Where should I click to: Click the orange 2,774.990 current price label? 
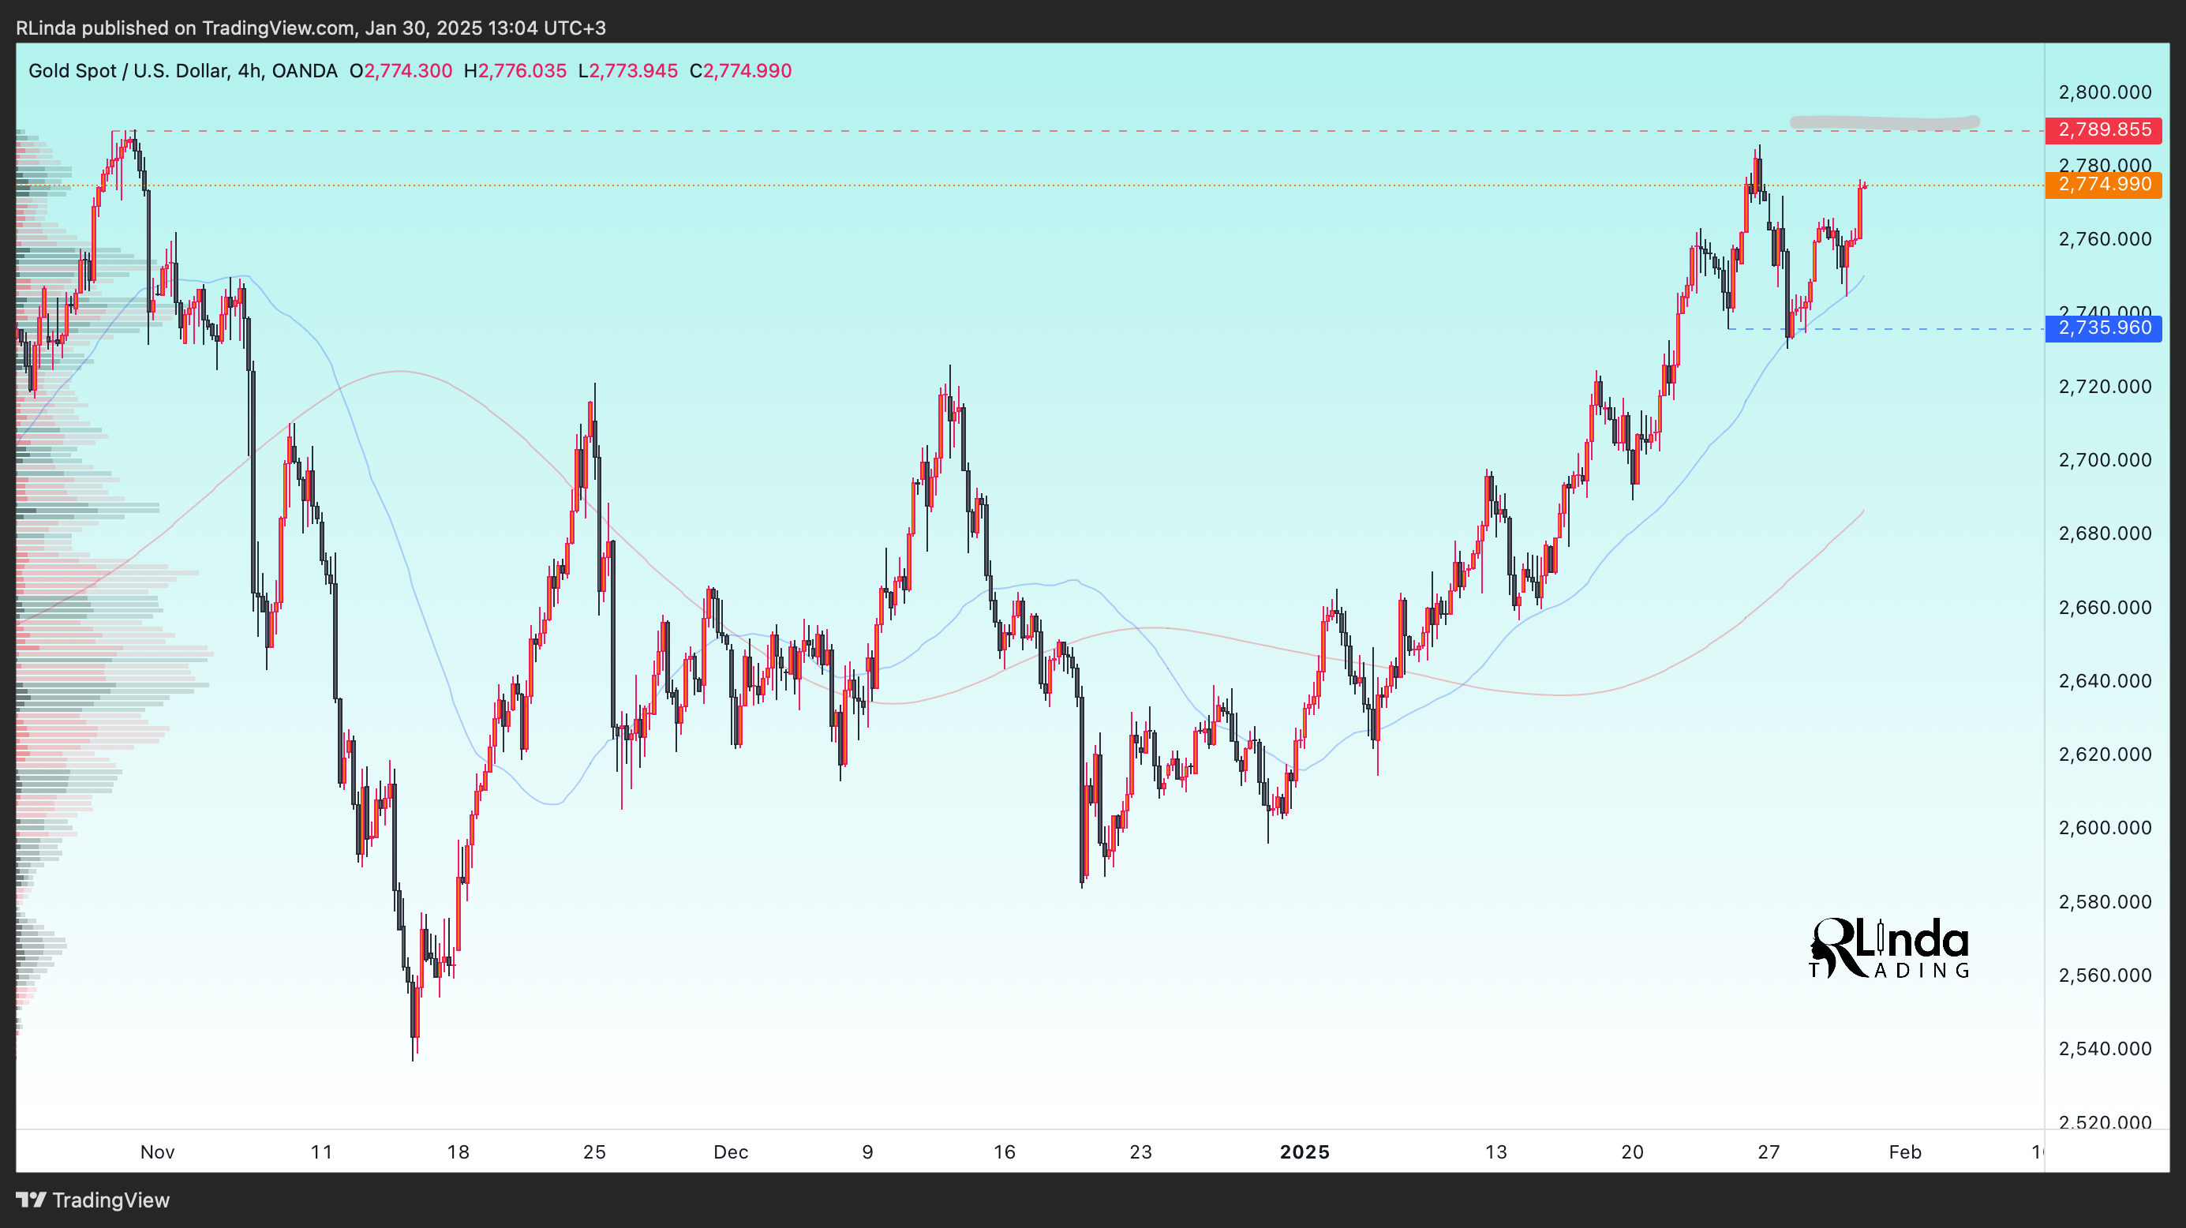pyautogui.click(x=2104, y=184)
